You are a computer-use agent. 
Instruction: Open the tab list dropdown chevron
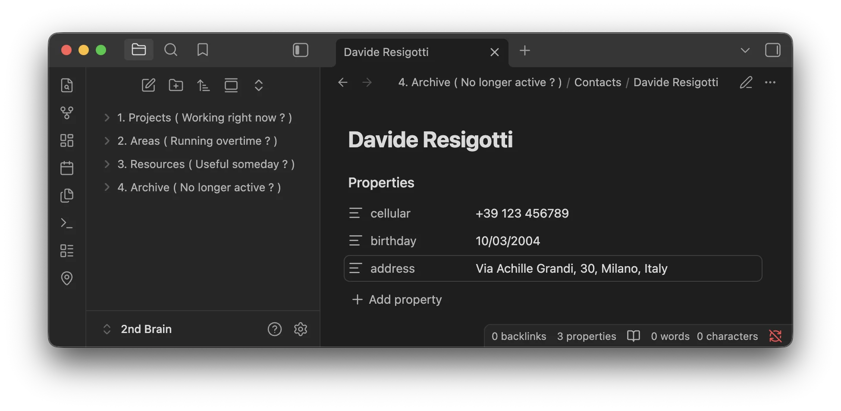point(745,50)
